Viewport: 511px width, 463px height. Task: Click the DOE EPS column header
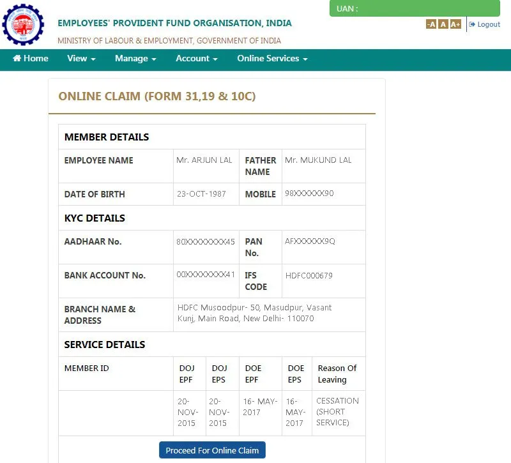click(x=296, y=374)
